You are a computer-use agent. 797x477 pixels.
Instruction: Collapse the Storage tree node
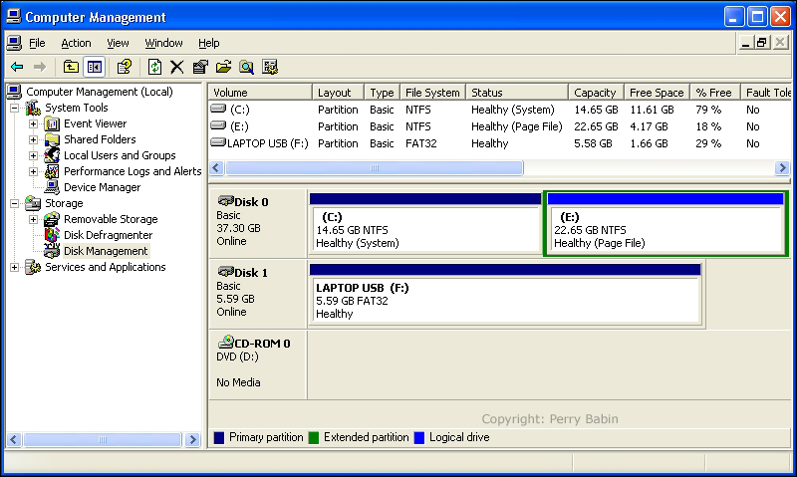[15, 204]
